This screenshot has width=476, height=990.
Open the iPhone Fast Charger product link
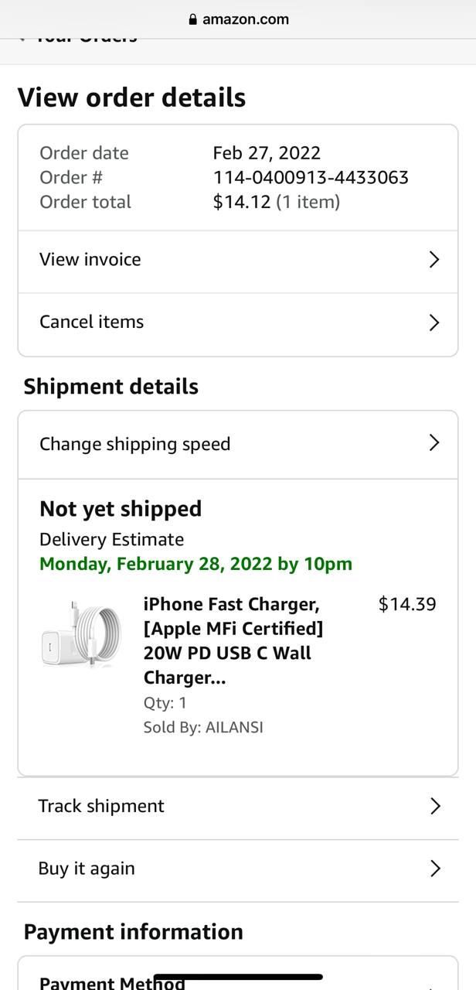[233, 640]
